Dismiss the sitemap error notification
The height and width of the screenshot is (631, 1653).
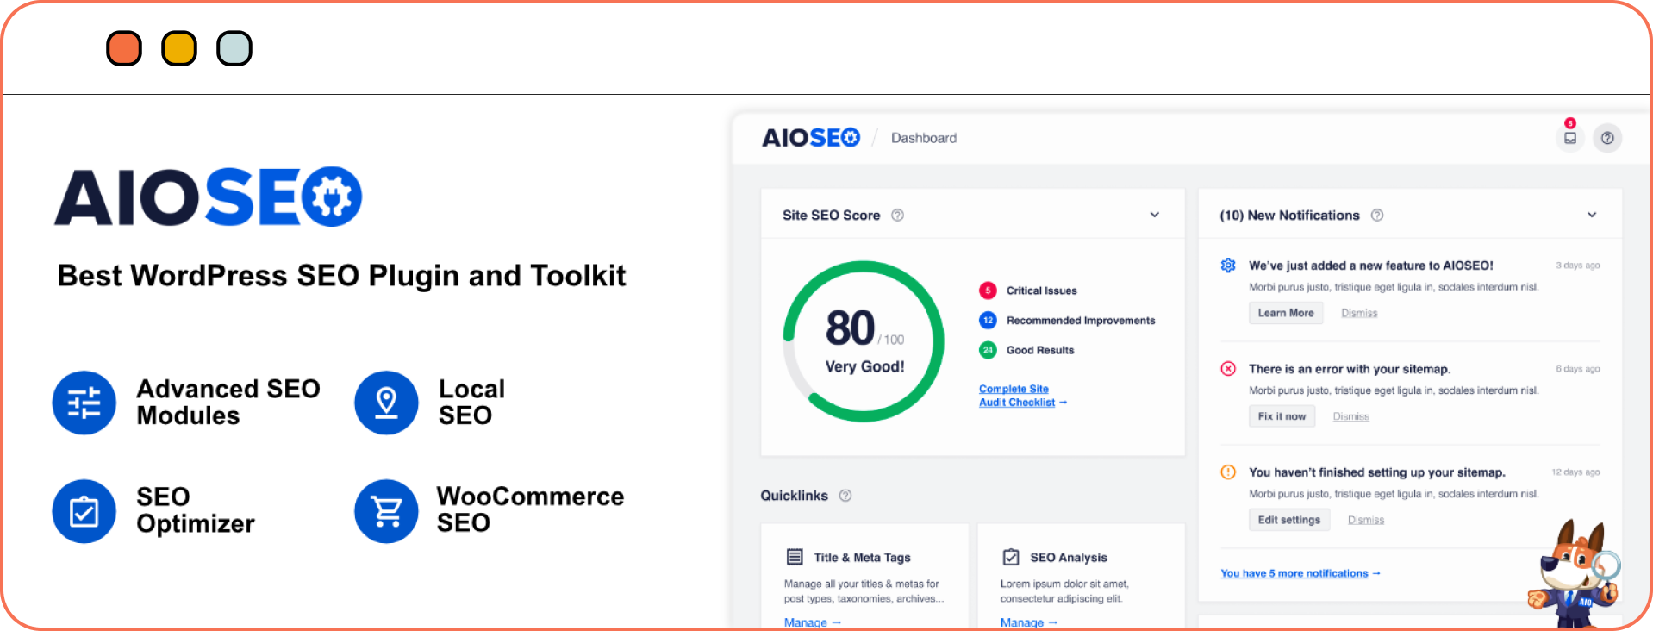coord(1350,416)
